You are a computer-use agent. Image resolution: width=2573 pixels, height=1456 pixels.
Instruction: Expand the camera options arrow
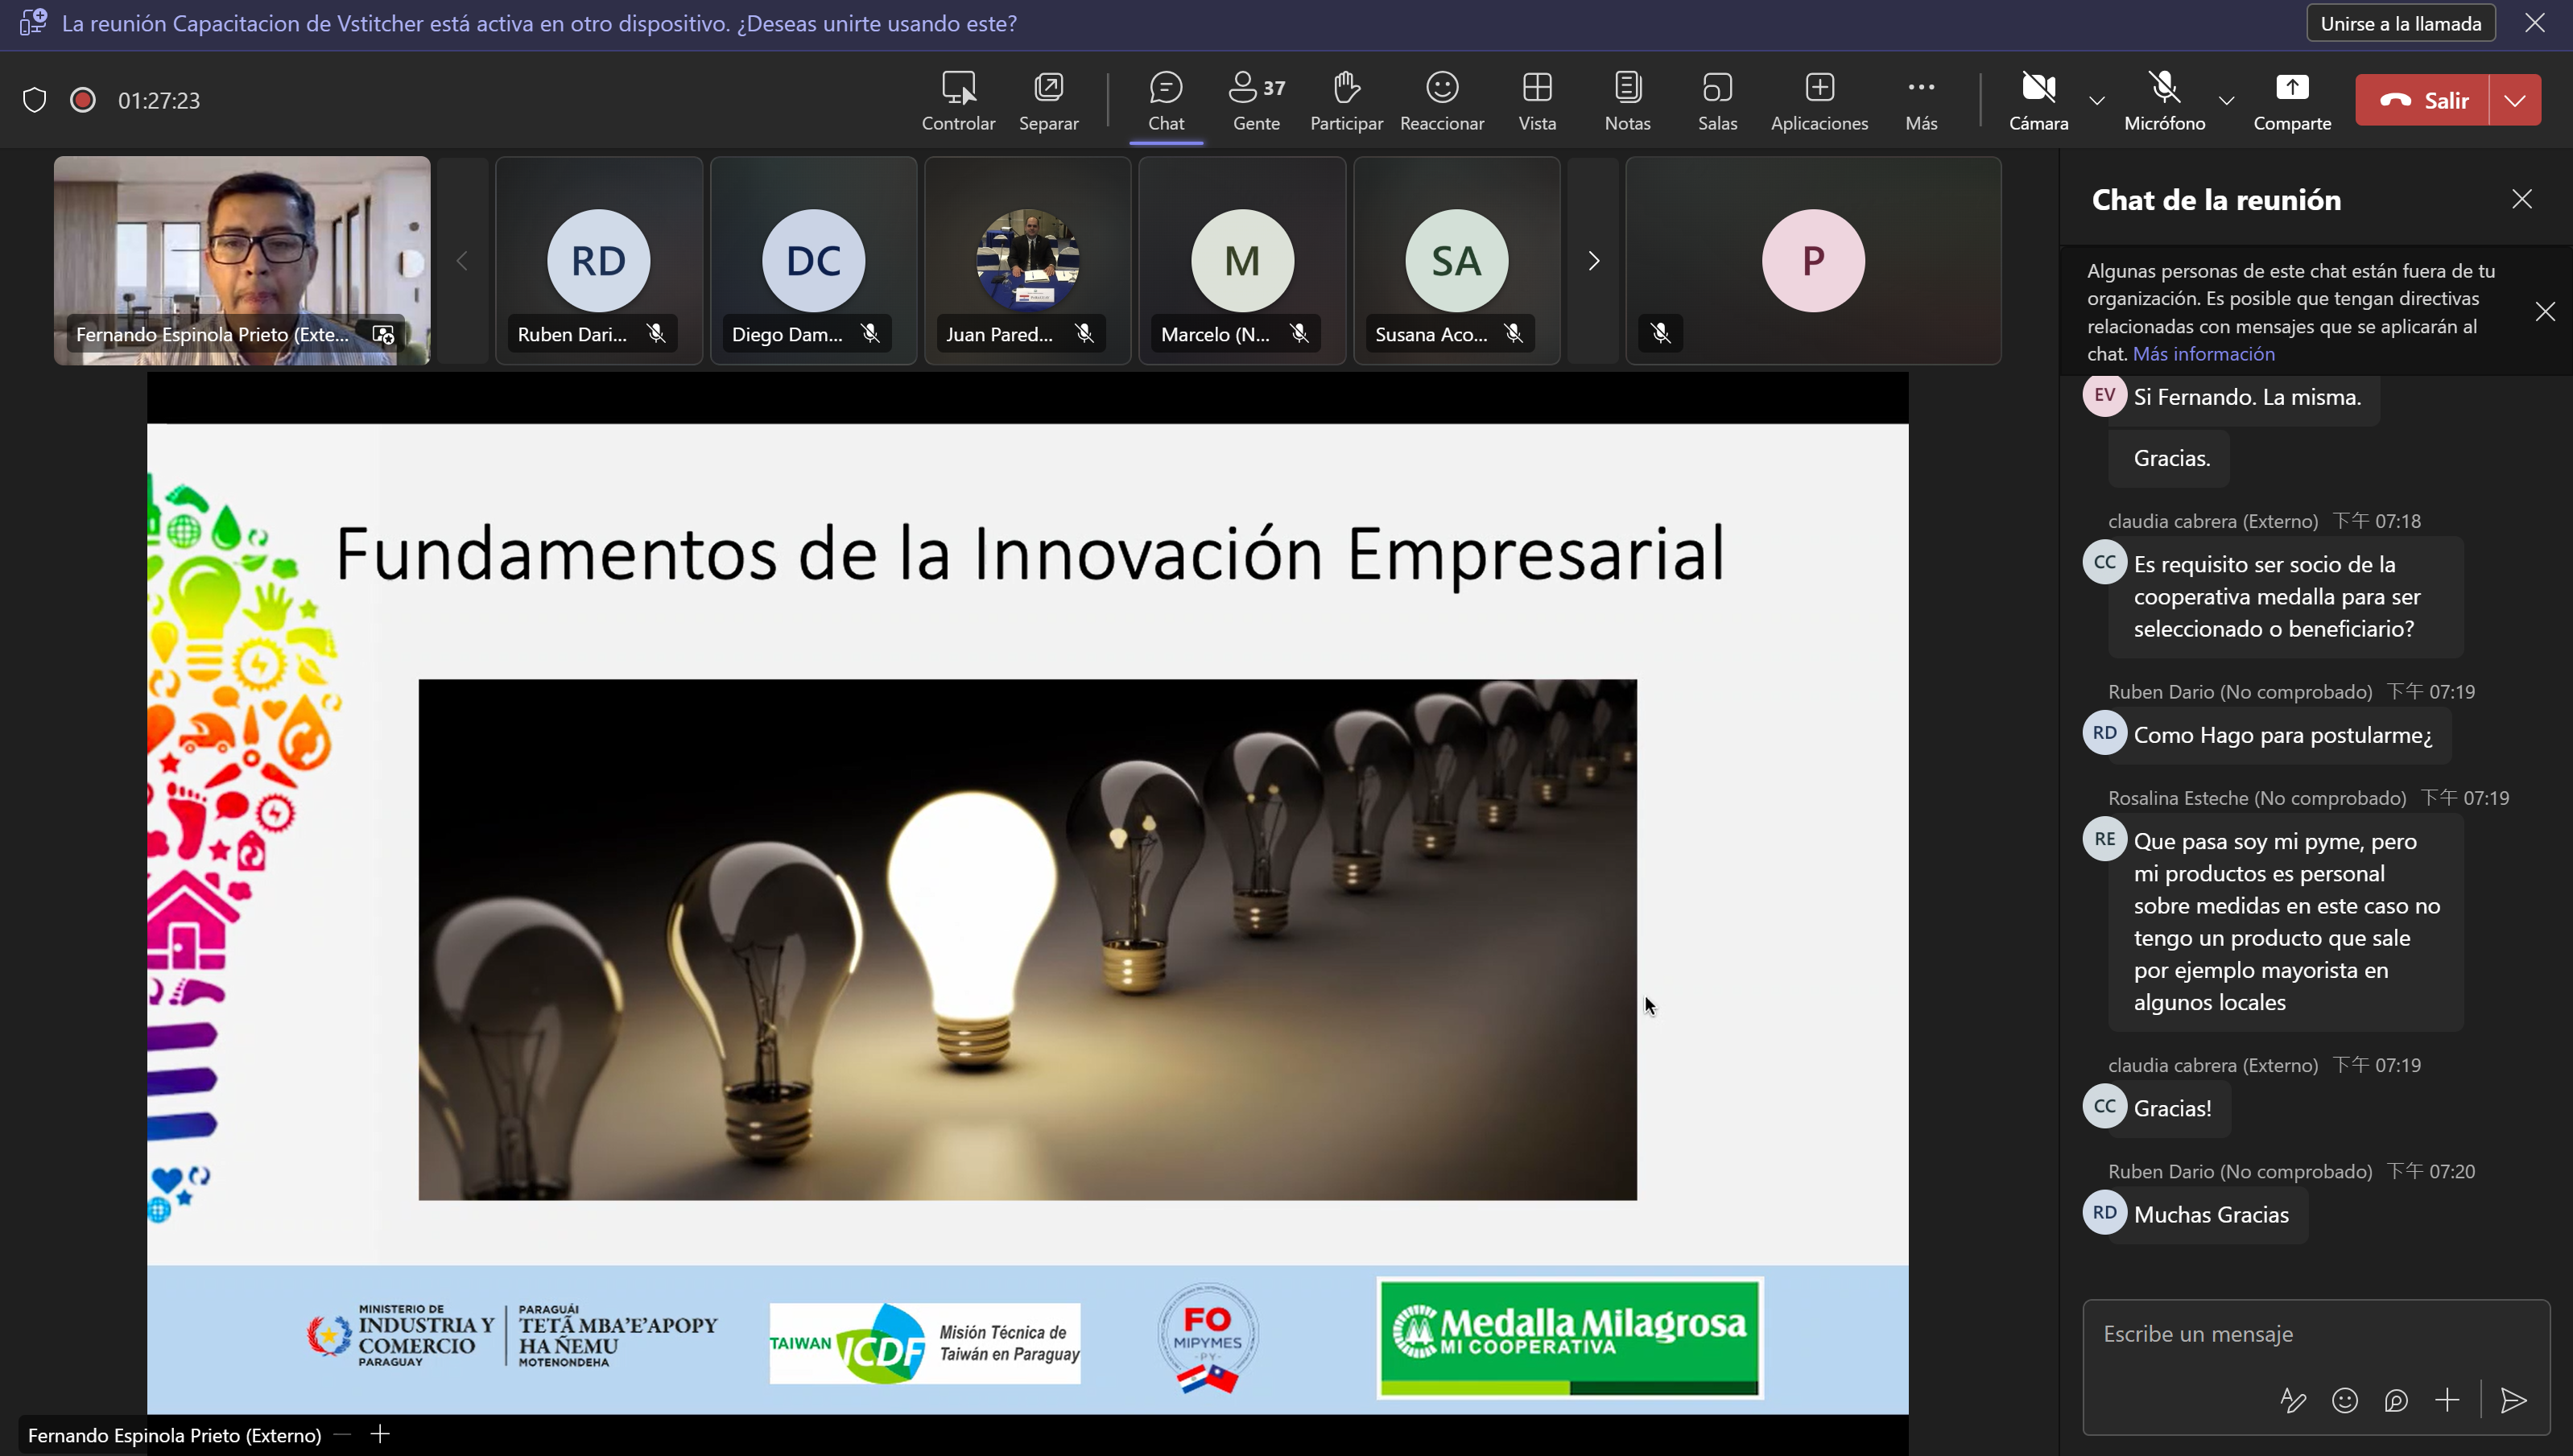pos(2097,100)
